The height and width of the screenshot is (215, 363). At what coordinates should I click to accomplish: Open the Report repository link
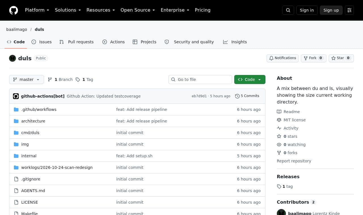coord(294,161)
